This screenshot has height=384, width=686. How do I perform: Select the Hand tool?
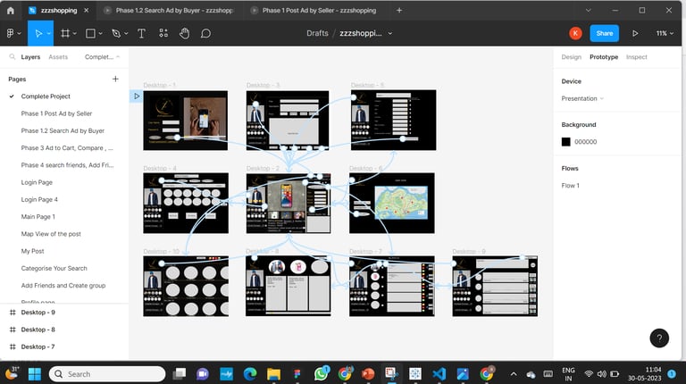pyautogui.click(x=185, y=33)
